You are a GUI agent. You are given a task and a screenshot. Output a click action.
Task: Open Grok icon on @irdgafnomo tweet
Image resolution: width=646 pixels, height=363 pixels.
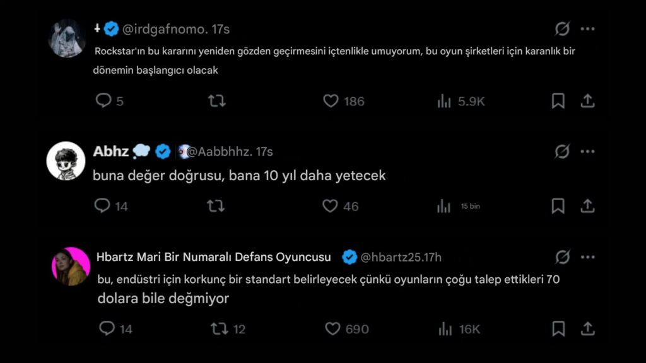[561, 29]
